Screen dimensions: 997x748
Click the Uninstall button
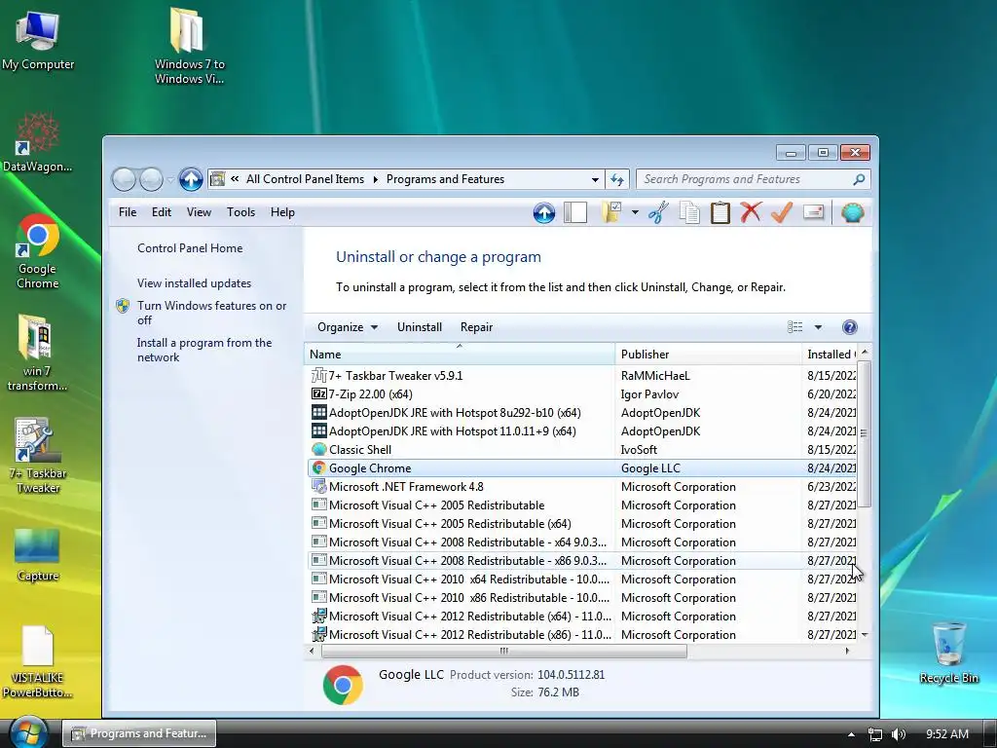click(420, 327)
